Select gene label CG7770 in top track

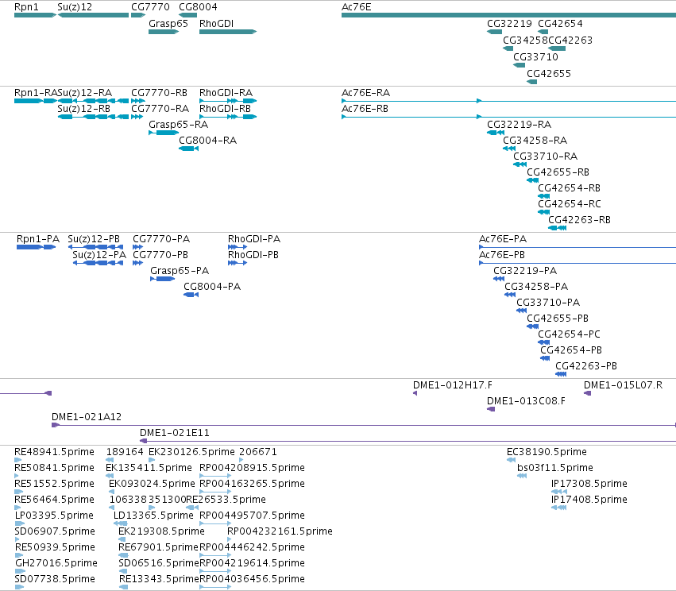(x=150, y=7)
